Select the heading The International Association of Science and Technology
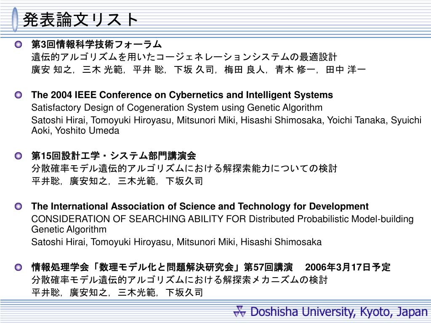Viewport: 431px width, 323px height. (x=200, y=206)
